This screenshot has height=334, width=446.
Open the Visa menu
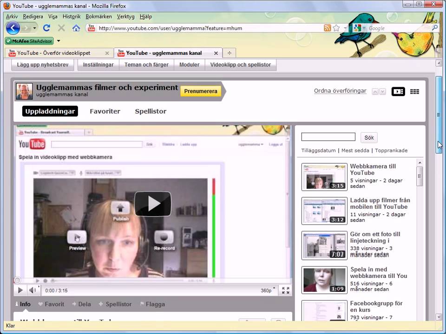point(52,17)
